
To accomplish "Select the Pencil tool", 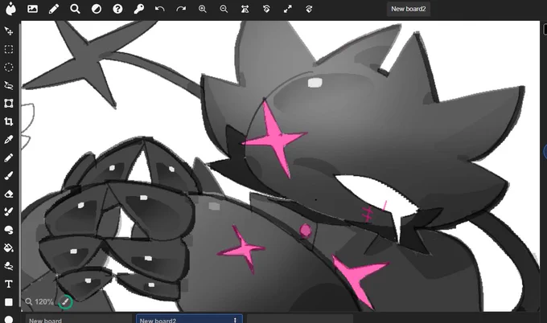I will [x=9, y=157].
